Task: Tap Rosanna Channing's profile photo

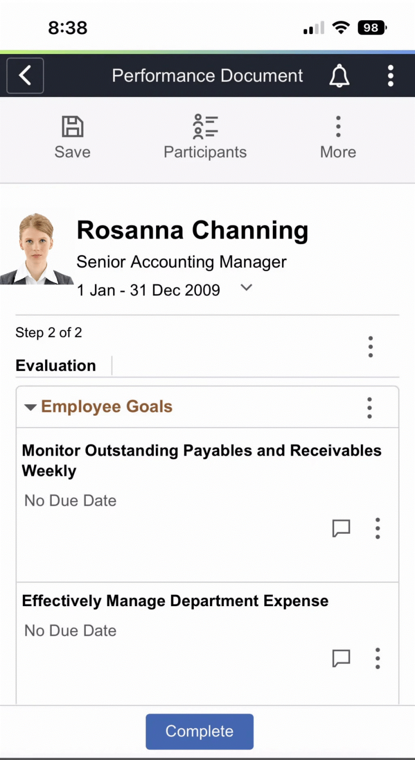Action: [36, 249]
